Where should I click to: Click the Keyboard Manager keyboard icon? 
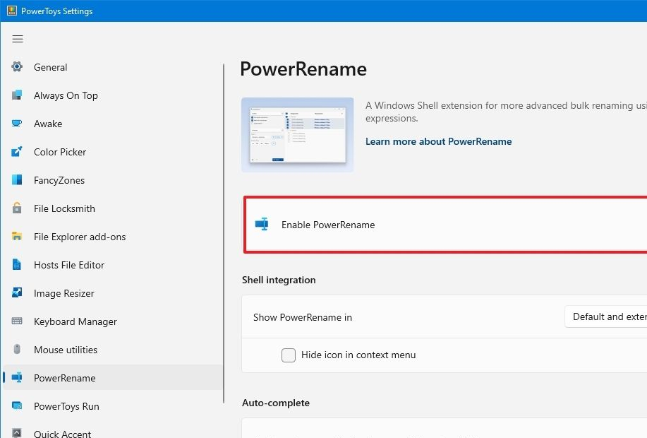tap(17, 321)
